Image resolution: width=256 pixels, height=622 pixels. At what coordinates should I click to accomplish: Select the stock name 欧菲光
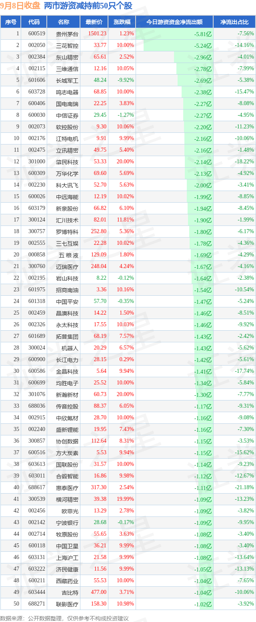(x=70, y=511)
